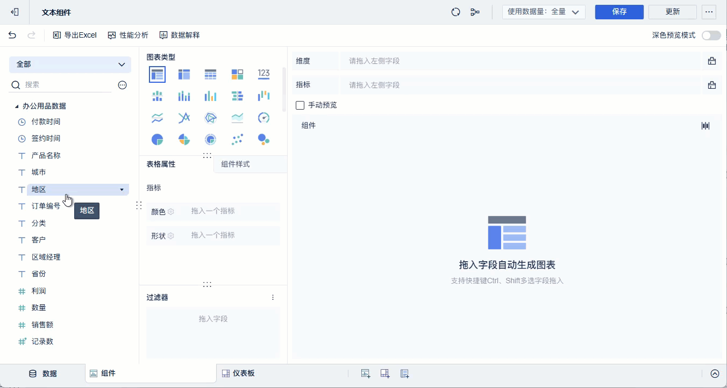727x388 pixels.
Task: Select the donut ring chart type
Action: coord(210,140)
